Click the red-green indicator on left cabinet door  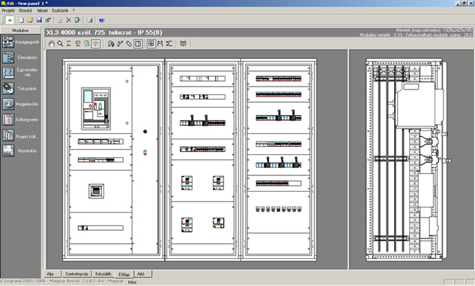tap(145, 152)
